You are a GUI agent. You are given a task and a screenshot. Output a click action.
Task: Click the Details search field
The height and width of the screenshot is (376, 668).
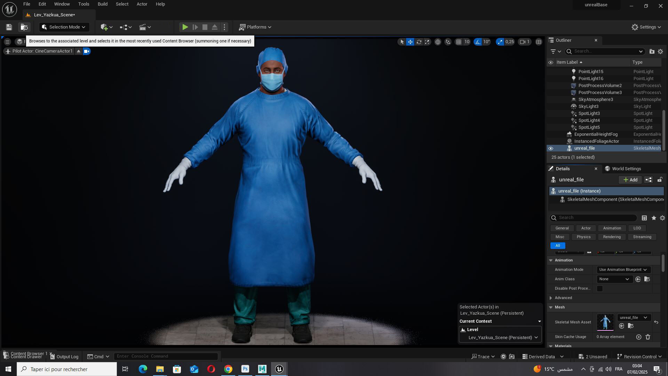pos(594,218)
